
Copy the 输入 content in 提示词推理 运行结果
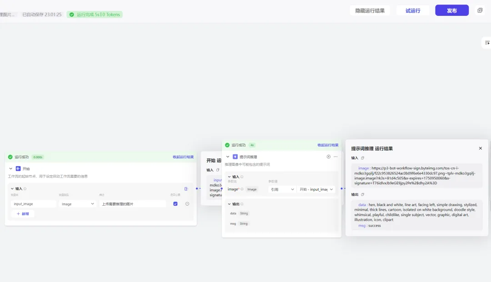(363, 158)
